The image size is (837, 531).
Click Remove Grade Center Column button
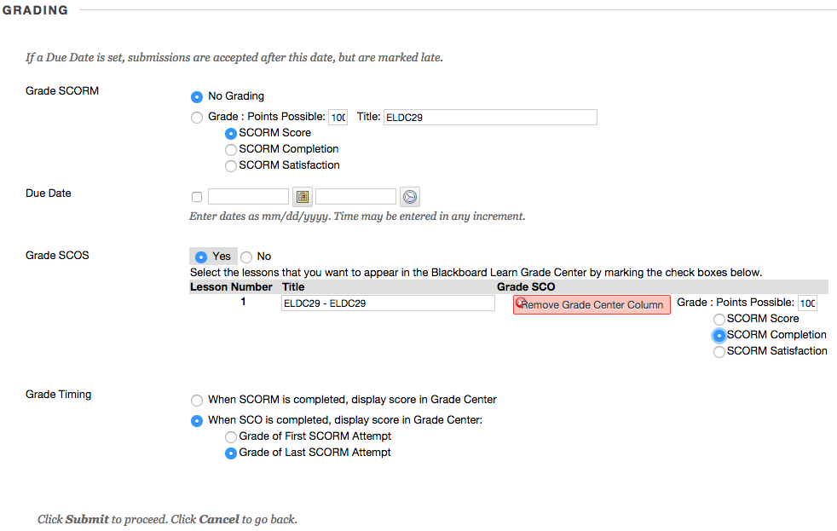tap(592, 305)
